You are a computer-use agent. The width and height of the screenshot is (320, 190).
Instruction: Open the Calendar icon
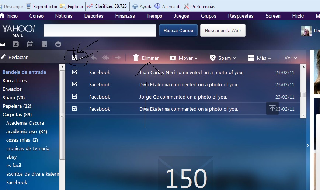click(30, 44)
